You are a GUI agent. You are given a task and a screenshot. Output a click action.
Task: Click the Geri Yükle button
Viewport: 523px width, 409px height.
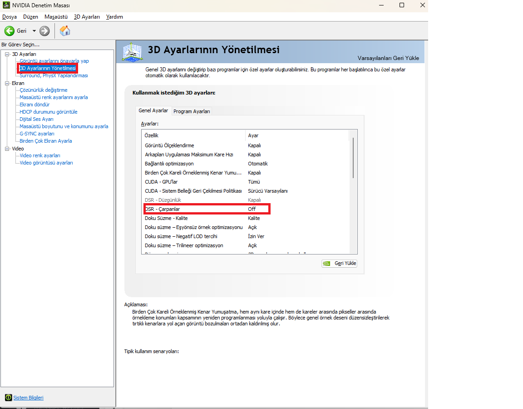pos(339,264)
